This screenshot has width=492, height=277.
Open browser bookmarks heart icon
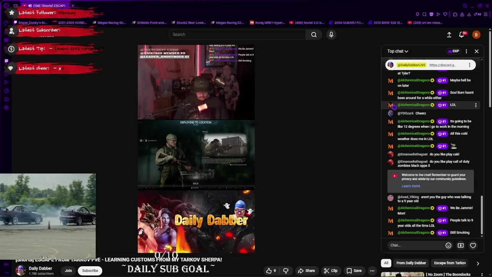(x=445, y=14)
